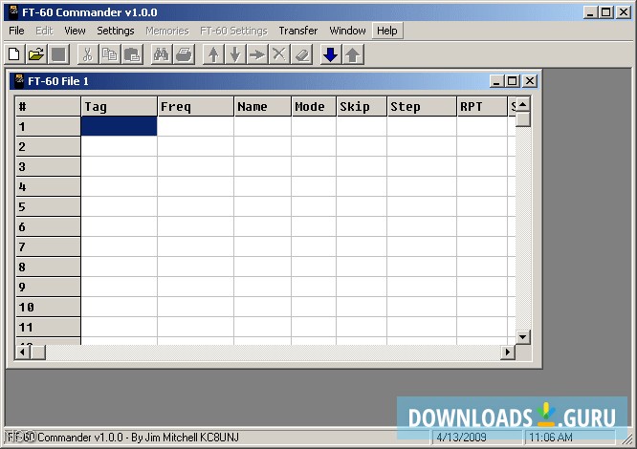Select row header 11
This screenshot has width=637, height=449.
pyautogui.click(x=48, y=327)
